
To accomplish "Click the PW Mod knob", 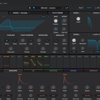I will 27,49.
